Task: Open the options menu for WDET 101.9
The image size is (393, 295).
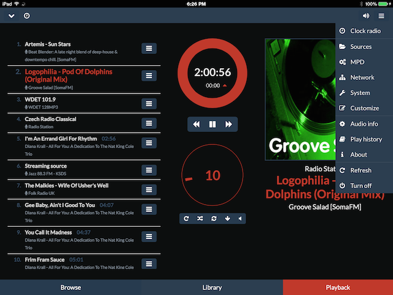Action: click(149, 104)
